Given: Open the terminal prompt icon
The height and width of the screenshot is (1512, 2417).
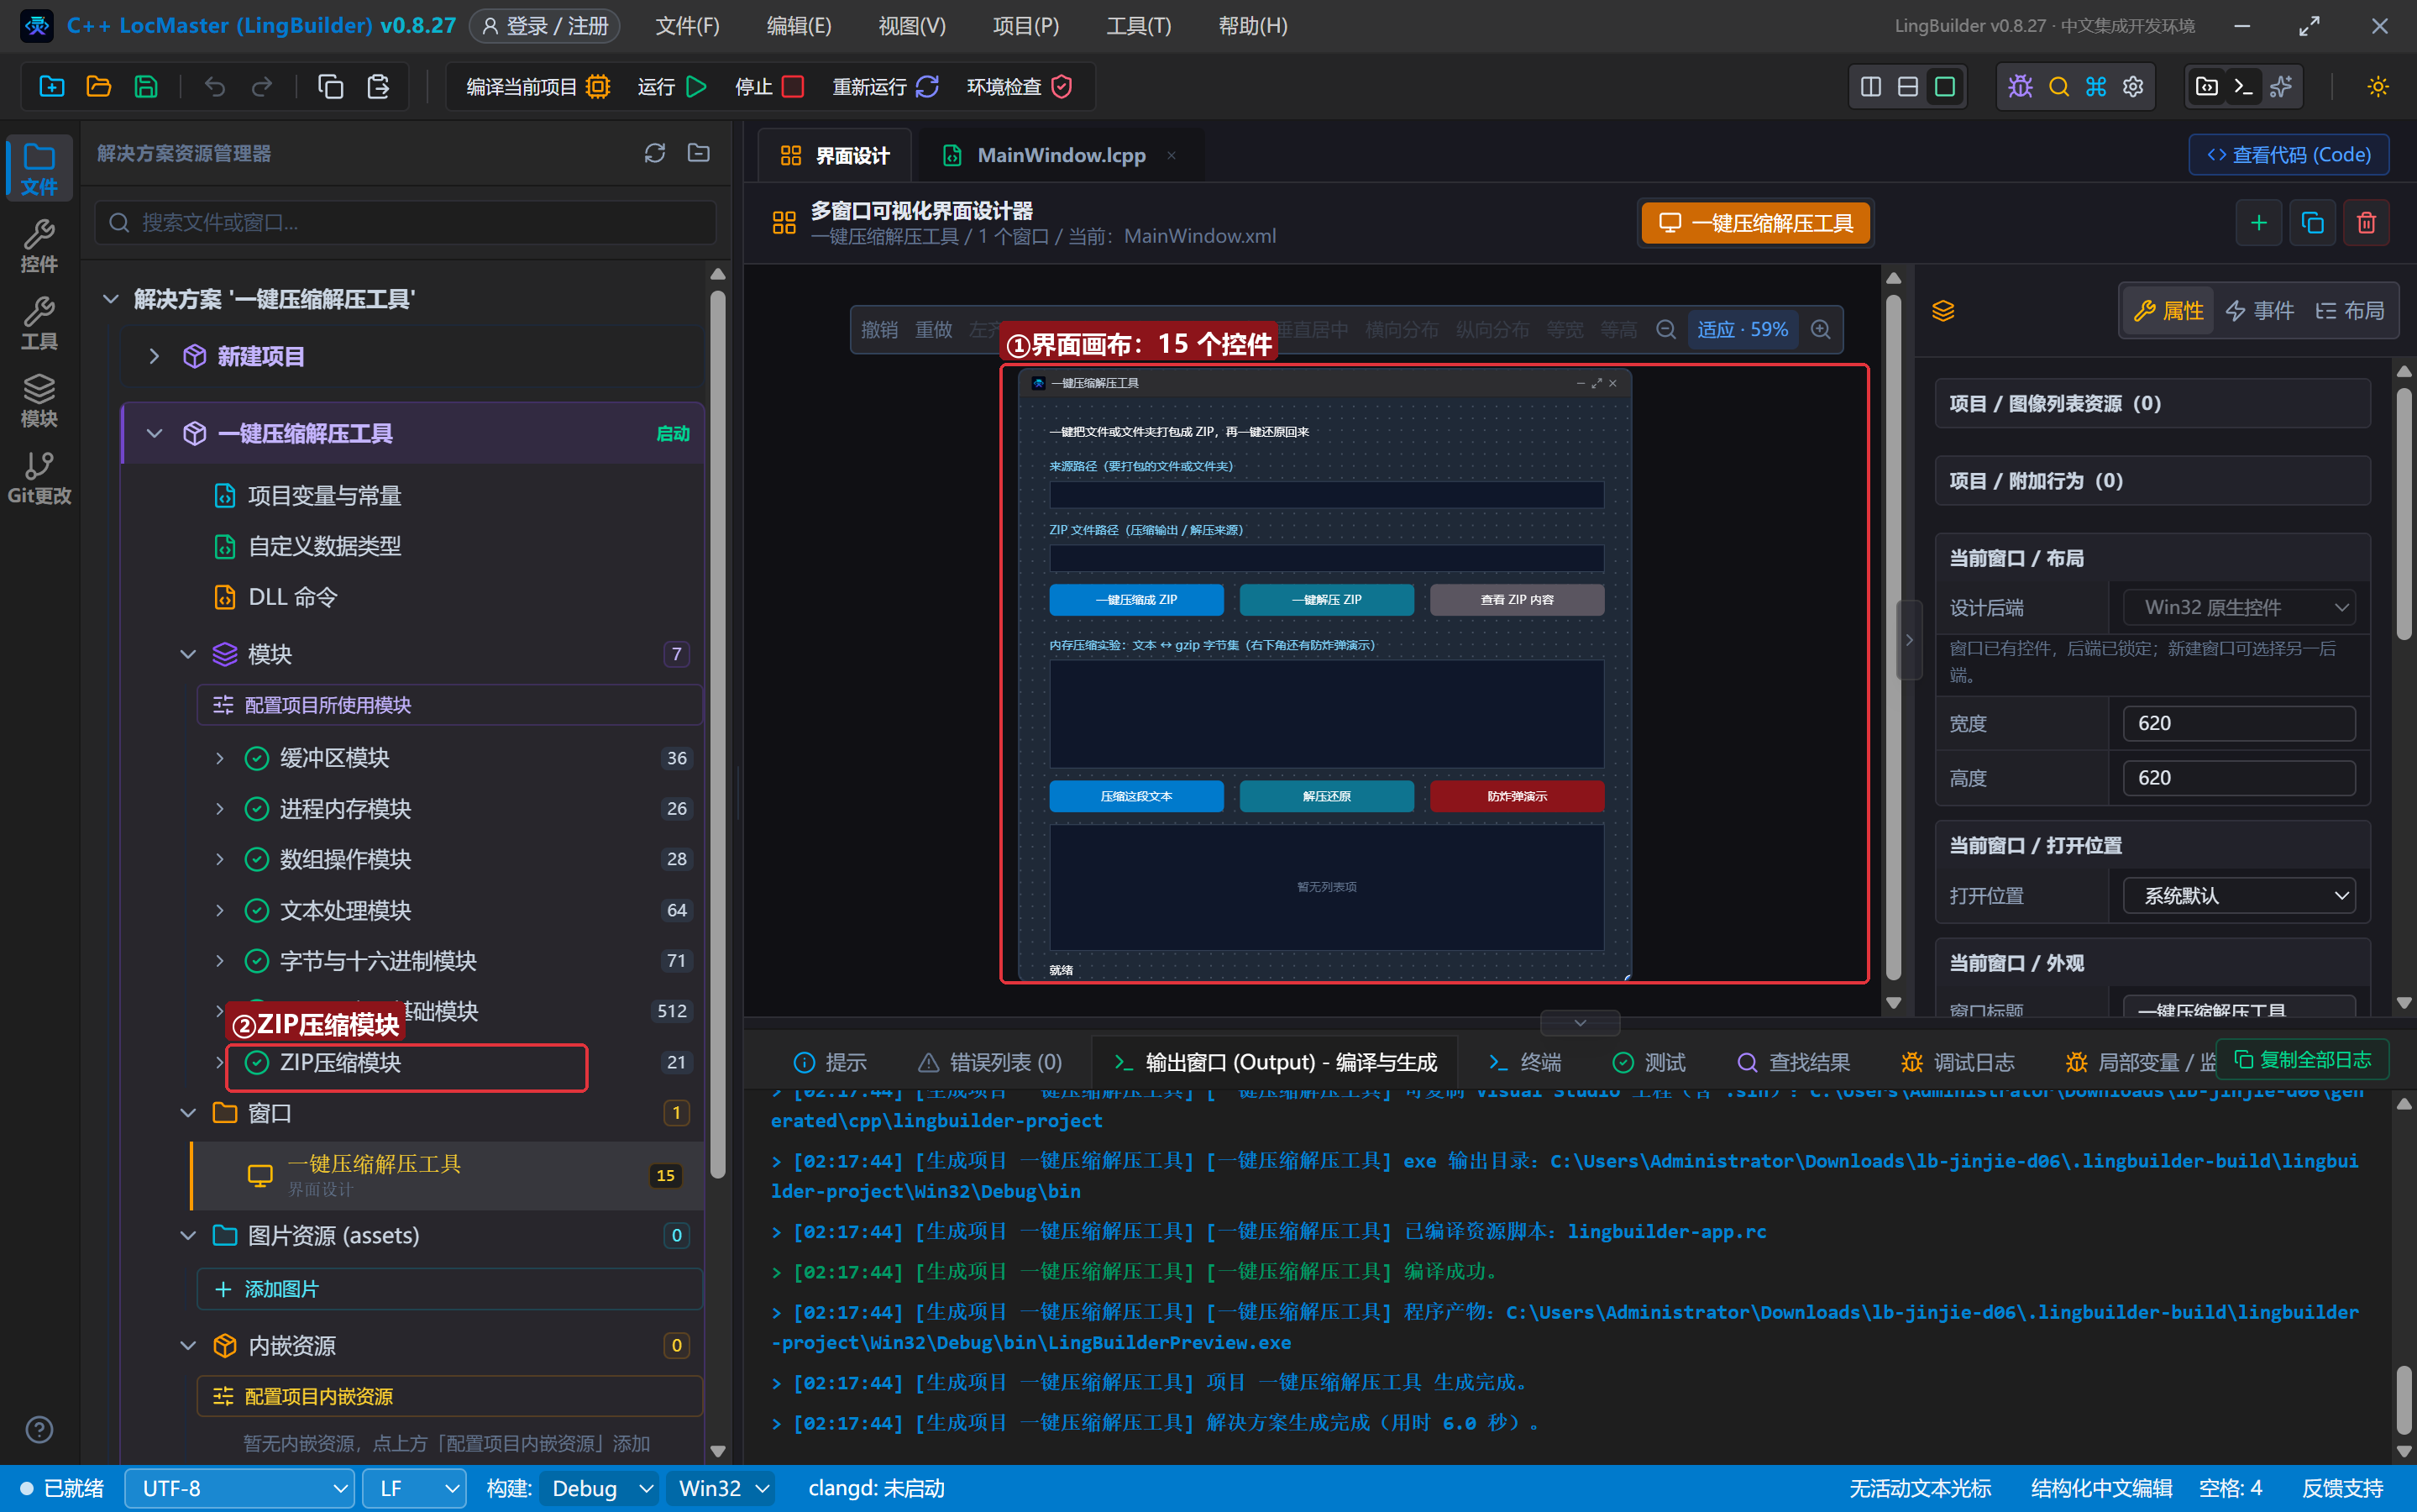Looking at the screenshot, I should [2244, 87].
